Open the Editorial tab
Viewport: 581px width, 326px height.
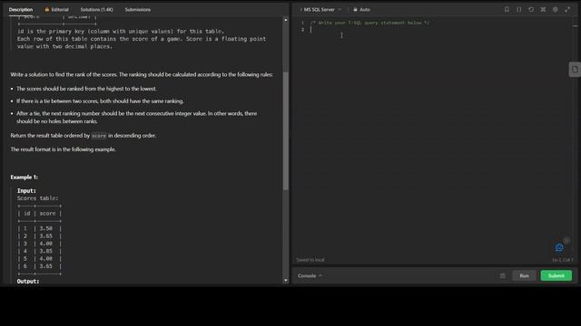click(56, 10)
